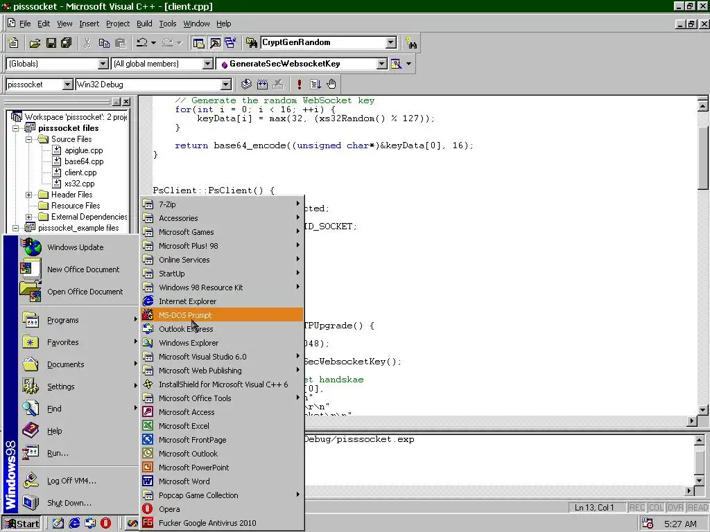Open the (Globals) class dropdown

pyautogui.click(x=103, y=64)
